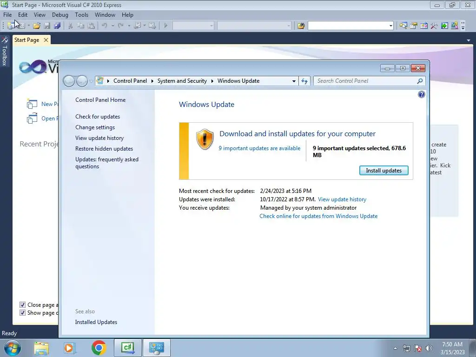Open the address bar history dropdown
The width and height of the screenshot is (476, 357).
pyautogui.click(x=294, y=81)
